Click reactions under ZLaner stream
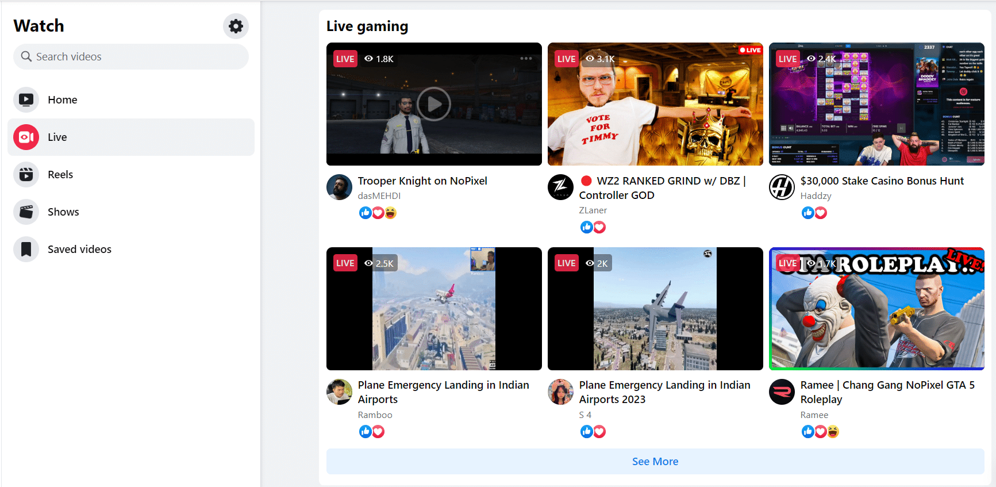996x487 pixels. point(593,227)
